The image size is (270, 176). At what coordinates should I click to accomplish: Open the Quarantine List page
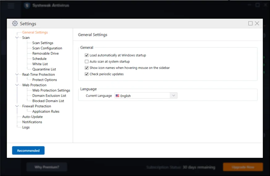(x=44, y=69)
